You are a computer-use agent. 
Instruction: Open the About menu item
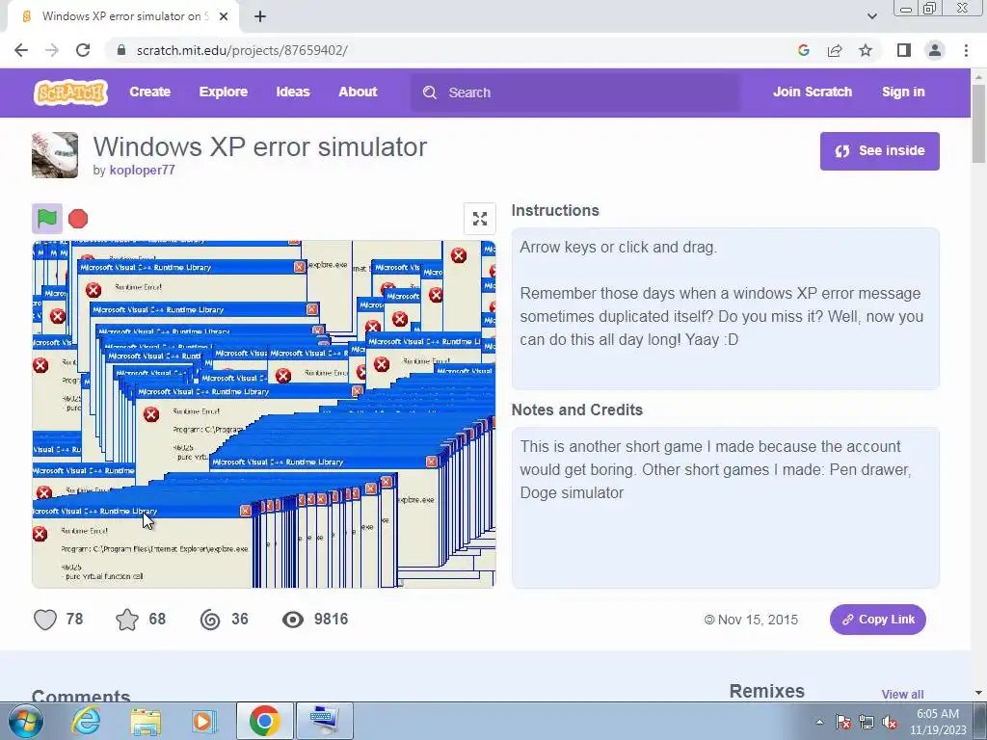click(358, 92)
